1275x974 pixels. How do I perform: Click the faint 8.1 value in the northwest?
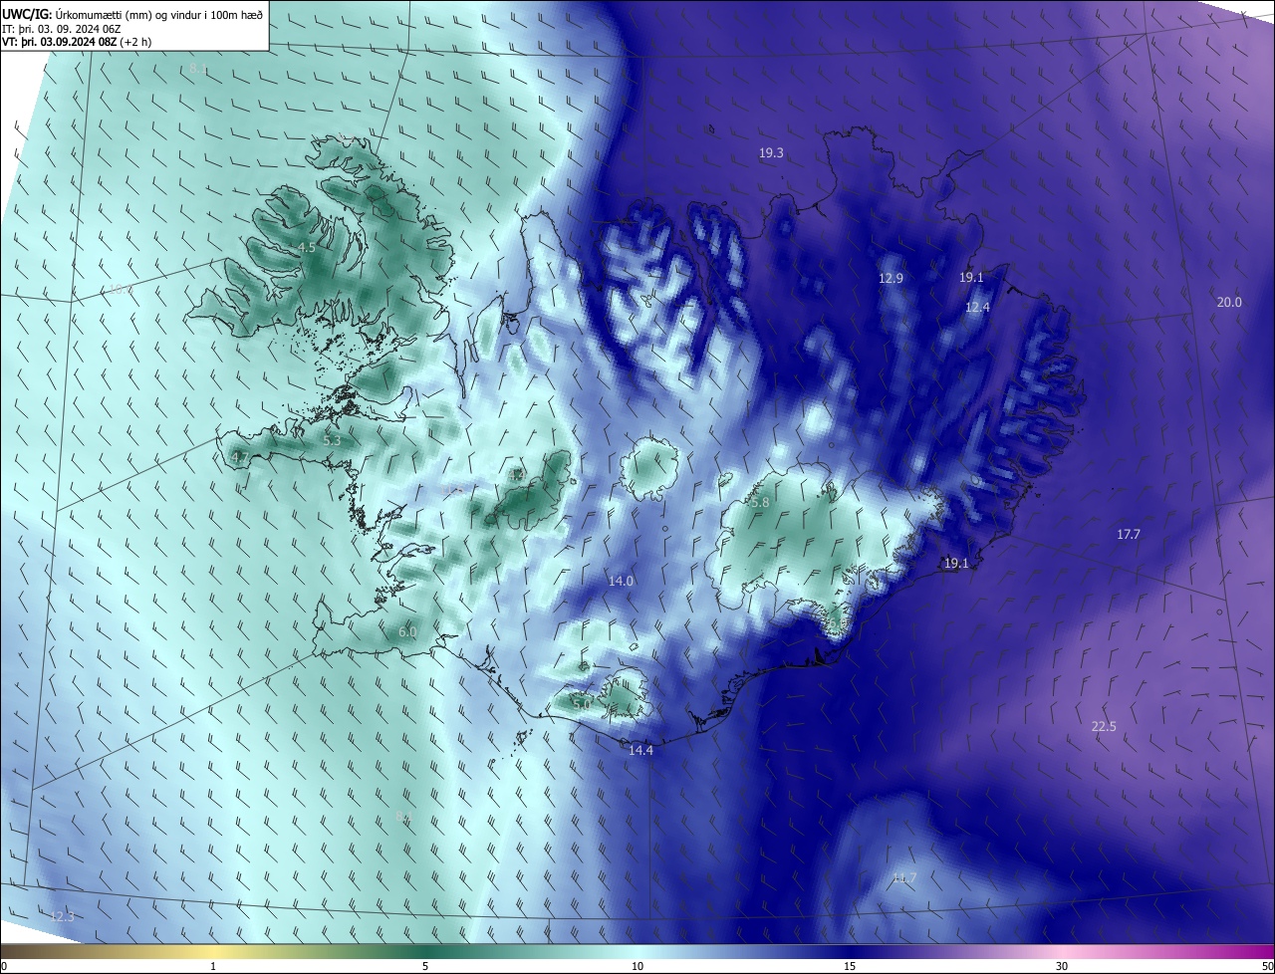pyautogui.click(x=197, y=69)
